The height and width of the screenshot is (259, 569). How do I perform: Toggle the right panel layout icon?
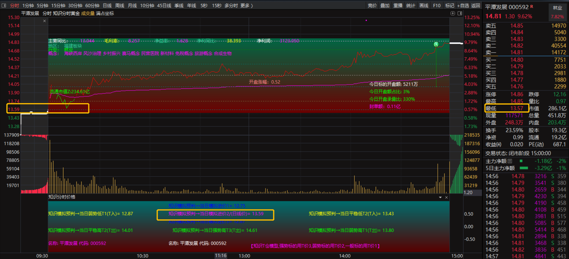tap(460, 13)
